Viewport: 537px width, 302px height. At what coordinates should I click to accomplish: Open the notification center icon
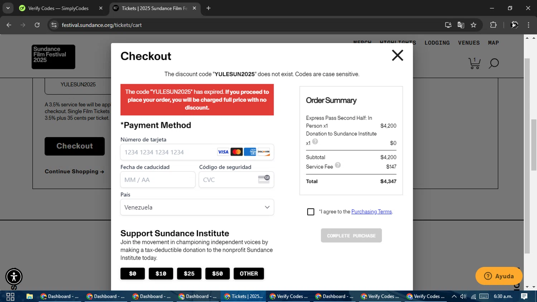(x=524, y=296)
